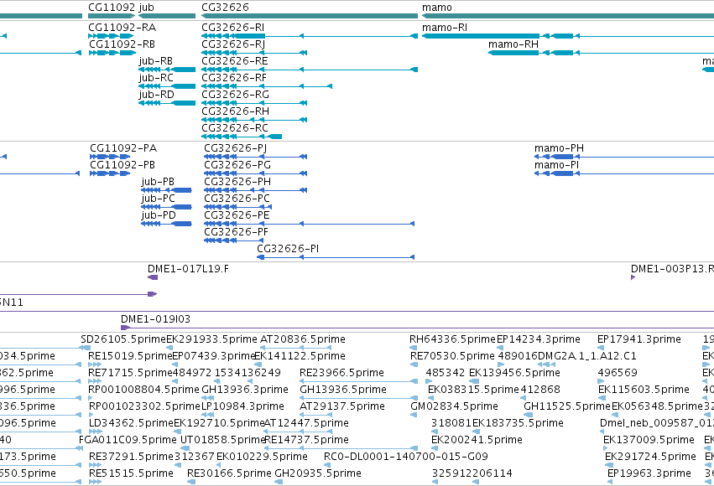714x486 pixels.
Task: Select the jub gene label
Action: [x=146, y=8]
